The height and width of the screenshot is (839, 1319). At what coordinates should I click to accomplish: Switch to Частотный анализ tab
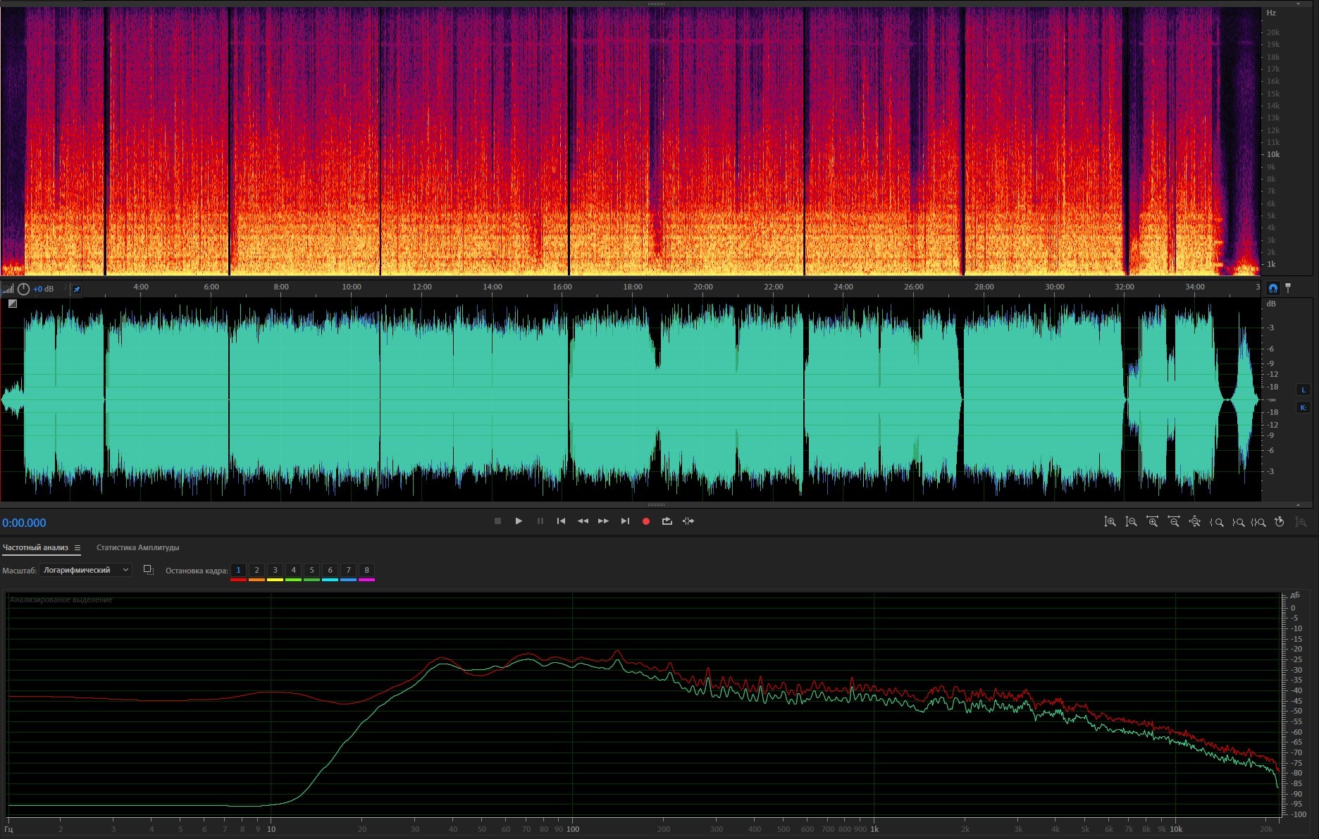click(x=35, y=547)
